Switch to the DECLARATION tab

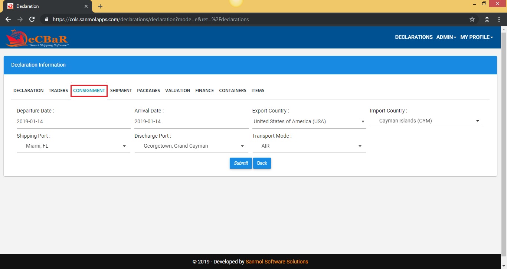click(x=28, y=91)
